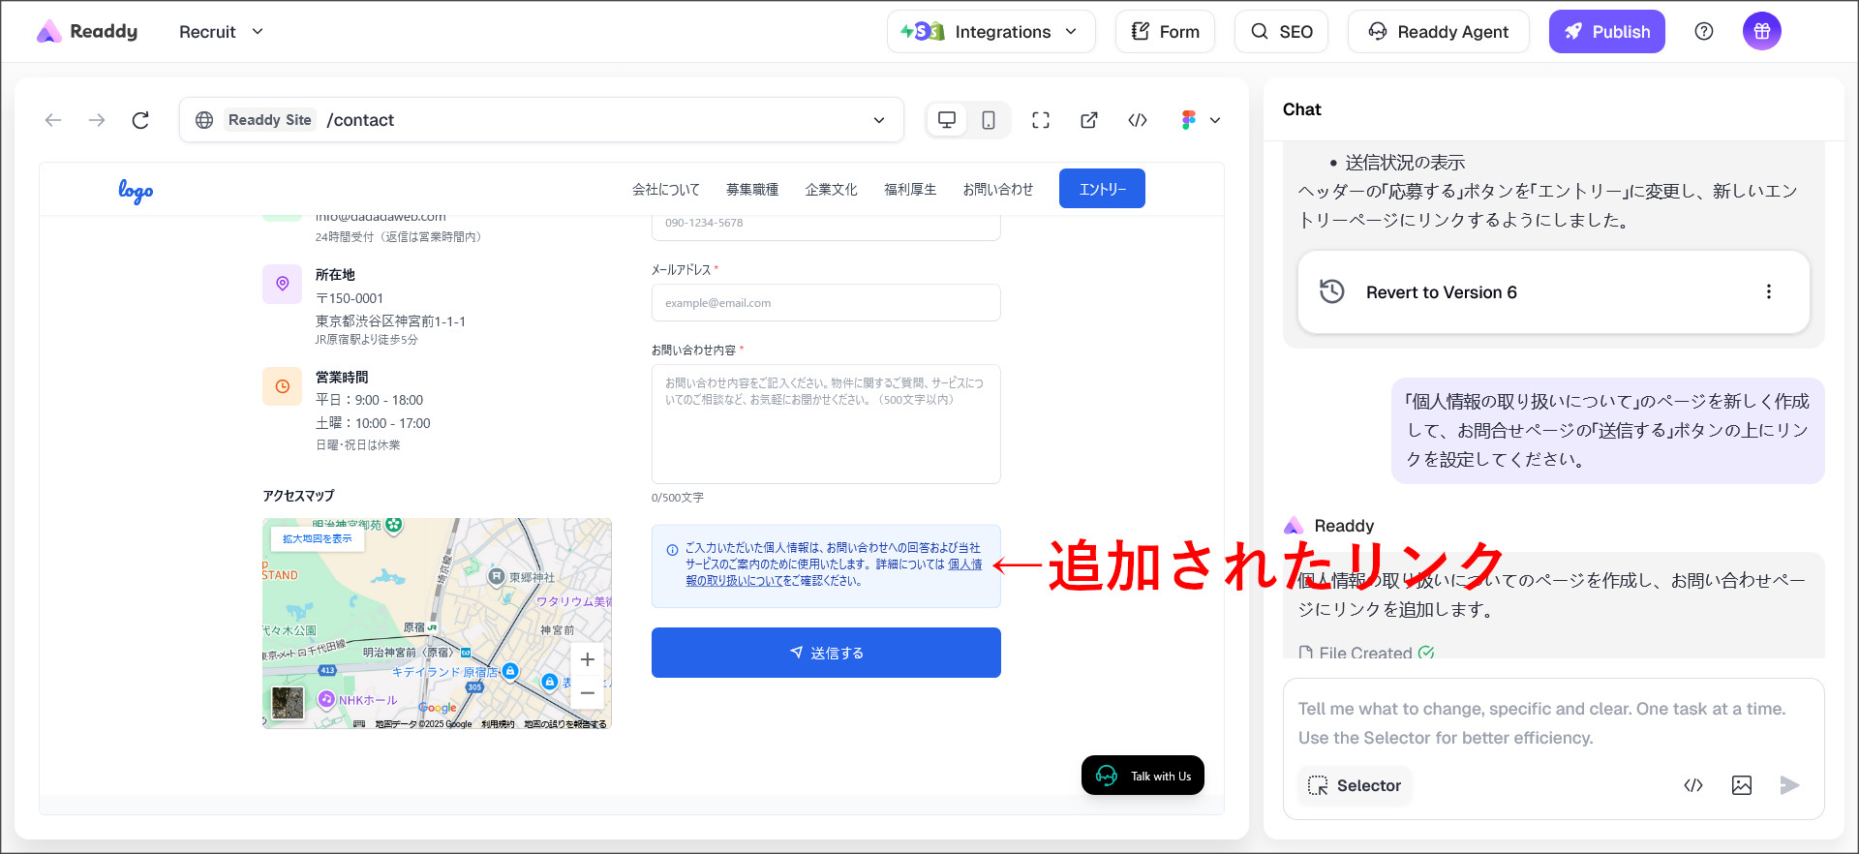Select the 企業文化 navigation item
Screen dimensions: 1859x854
[x=831, y=190]
